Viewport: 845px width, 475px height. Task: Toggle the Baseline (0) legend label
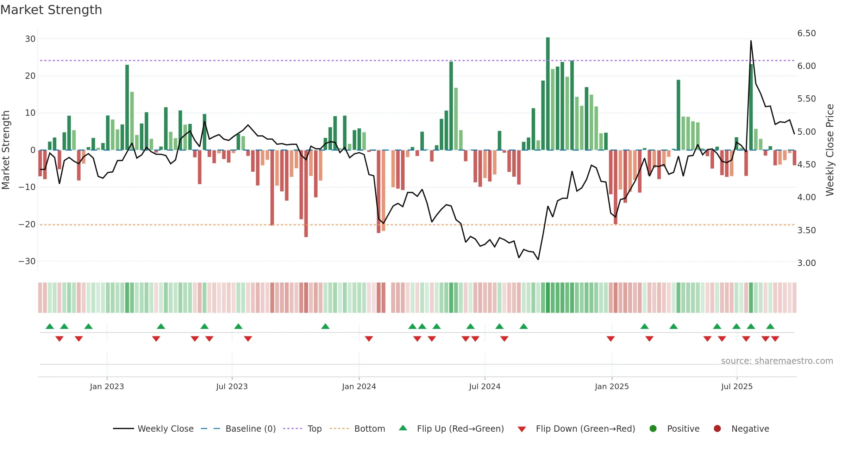tap(251, 429)
